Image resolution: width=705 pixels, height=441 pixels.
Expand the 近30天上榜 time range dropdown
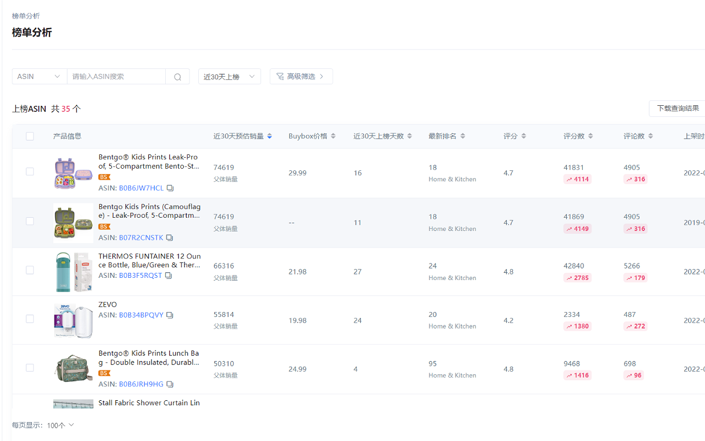coord(229,77)
